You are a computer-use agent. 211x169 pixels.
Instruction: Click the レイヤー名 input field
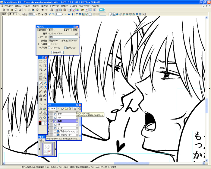point(63,37)
